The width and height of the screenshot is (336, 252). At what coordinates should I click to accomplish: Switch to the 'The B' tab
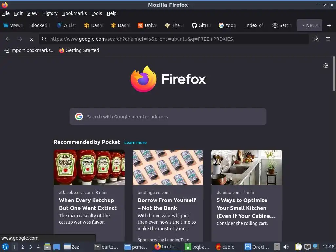click(x=175, y=25)
